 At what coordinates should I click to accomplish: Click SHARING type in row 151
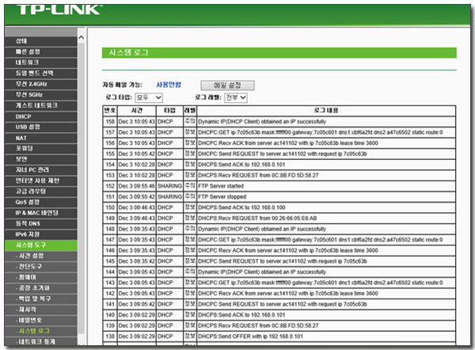coord(170,197)
